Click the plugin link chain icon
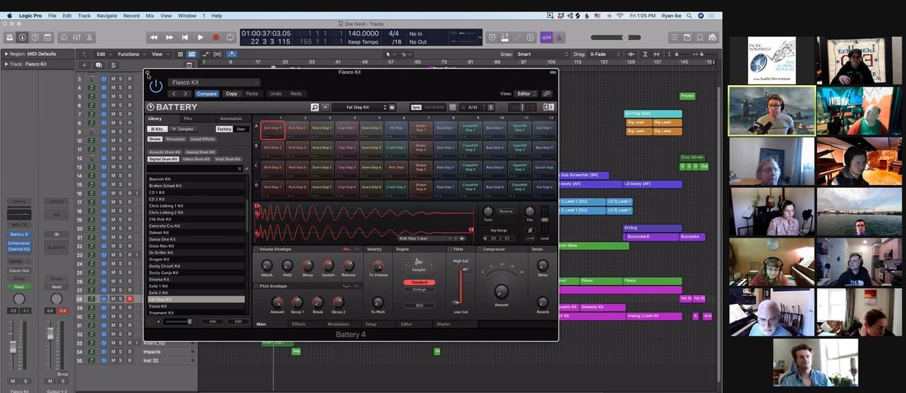The image size is (906, 393). tap(547, 94)
